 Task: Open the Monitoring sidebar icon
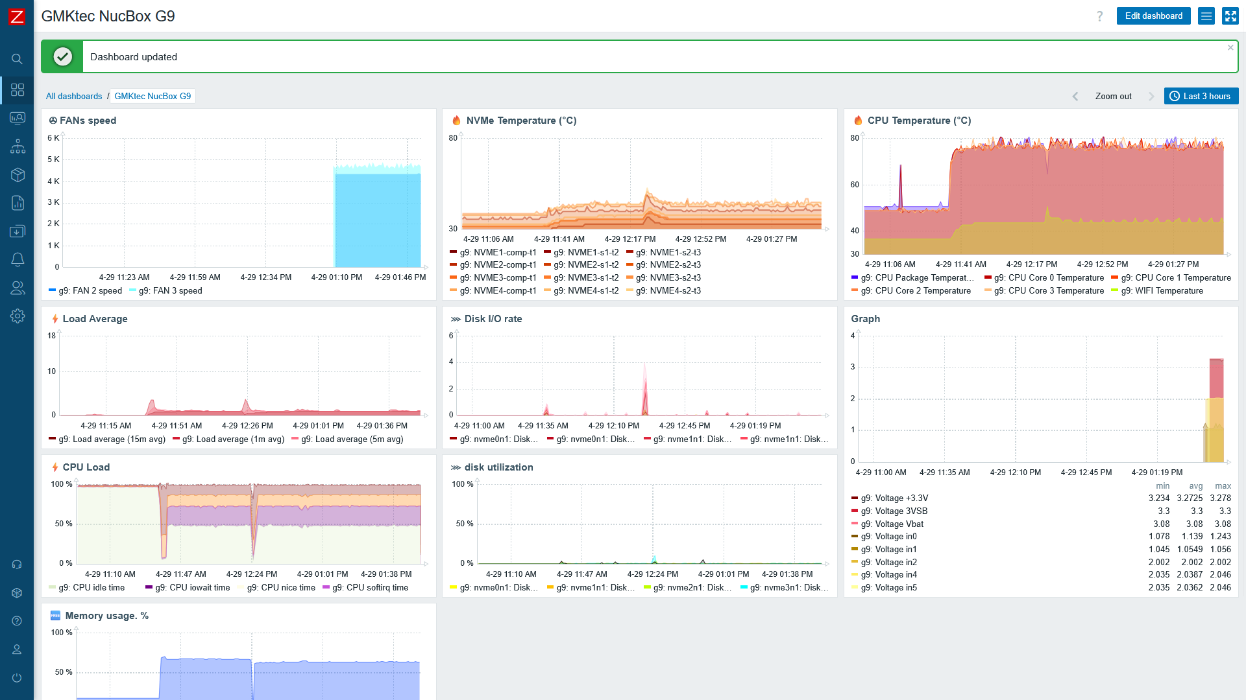click(18, 118)
